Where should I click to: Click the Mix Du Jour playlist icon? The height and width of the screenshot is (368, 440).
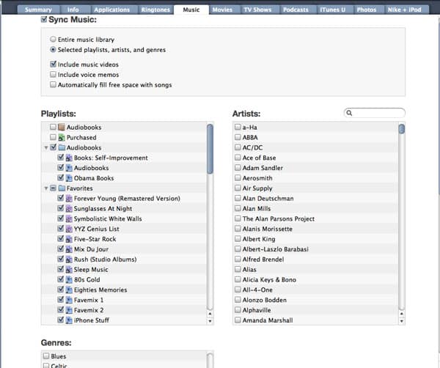coord(69,249)
